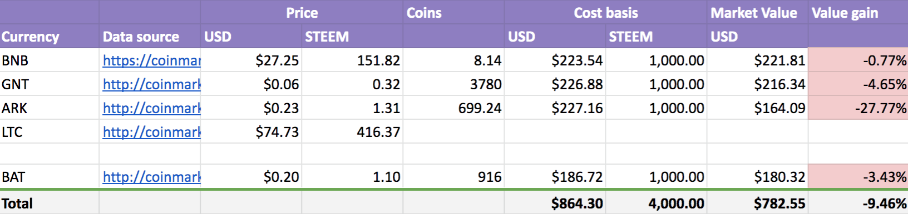
Task: Select the -9.46% total gain cell
Action: [x=858, y=203]
